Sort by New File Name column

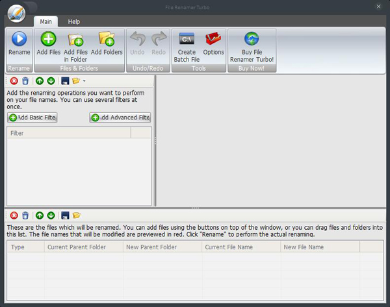coord(320,247)
